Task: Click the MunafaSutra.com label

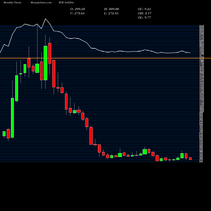Action: [x=41, y=3]
